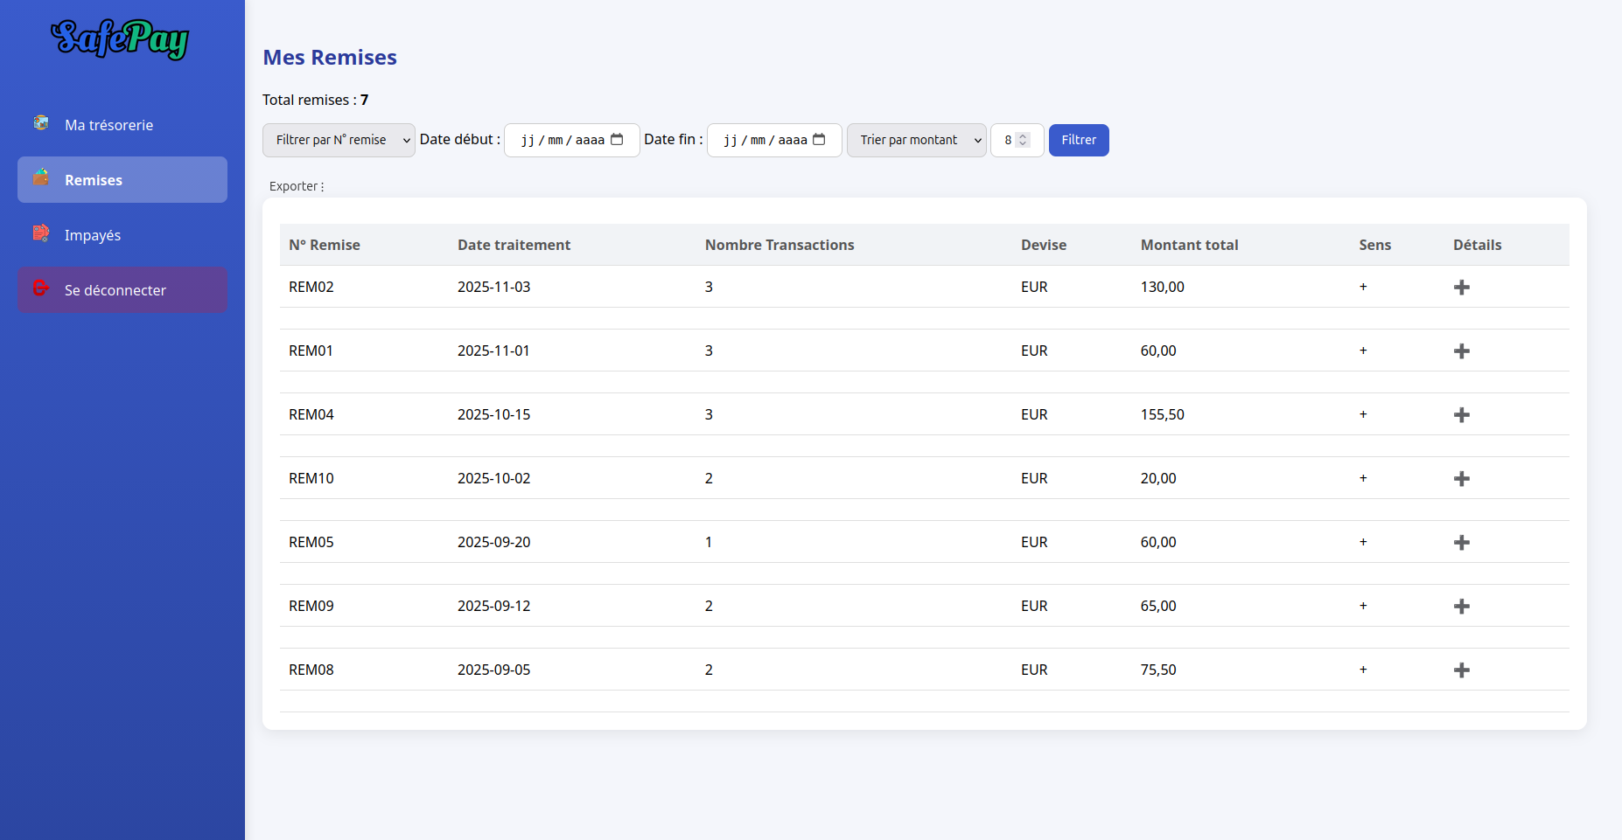1622x840 pixels.
Task: Open the Ma trésorerie page
Action: point(108,125)
